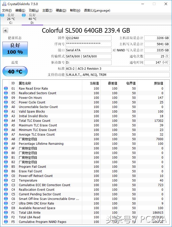Open the 语言(L)(Language) menu

97,10
